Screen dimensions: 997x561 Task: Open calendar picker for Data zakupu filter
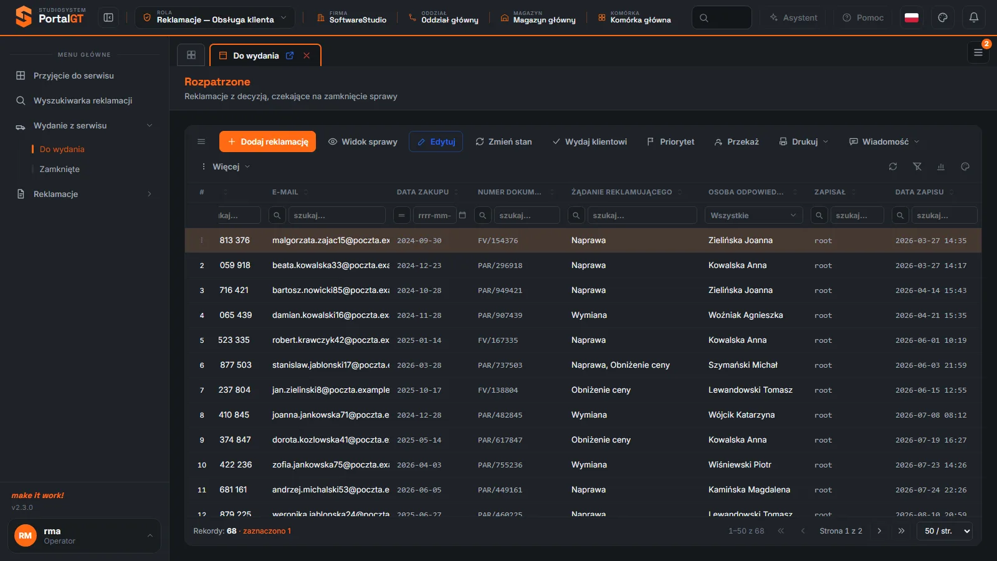(462, 215)
